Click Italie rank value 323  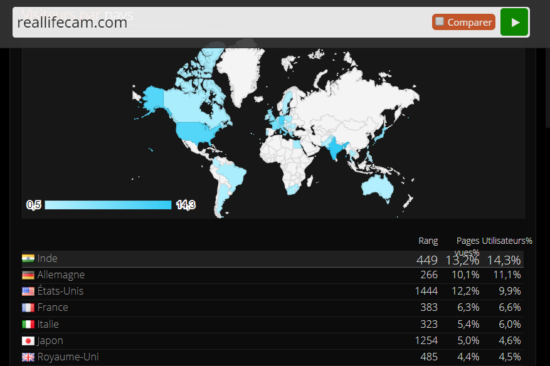pyautogui.click(x=429, y=324)
